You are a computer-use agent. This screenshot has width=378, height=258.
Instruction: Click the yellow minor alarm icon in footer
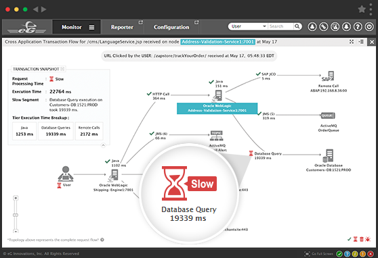pos(355,254)
